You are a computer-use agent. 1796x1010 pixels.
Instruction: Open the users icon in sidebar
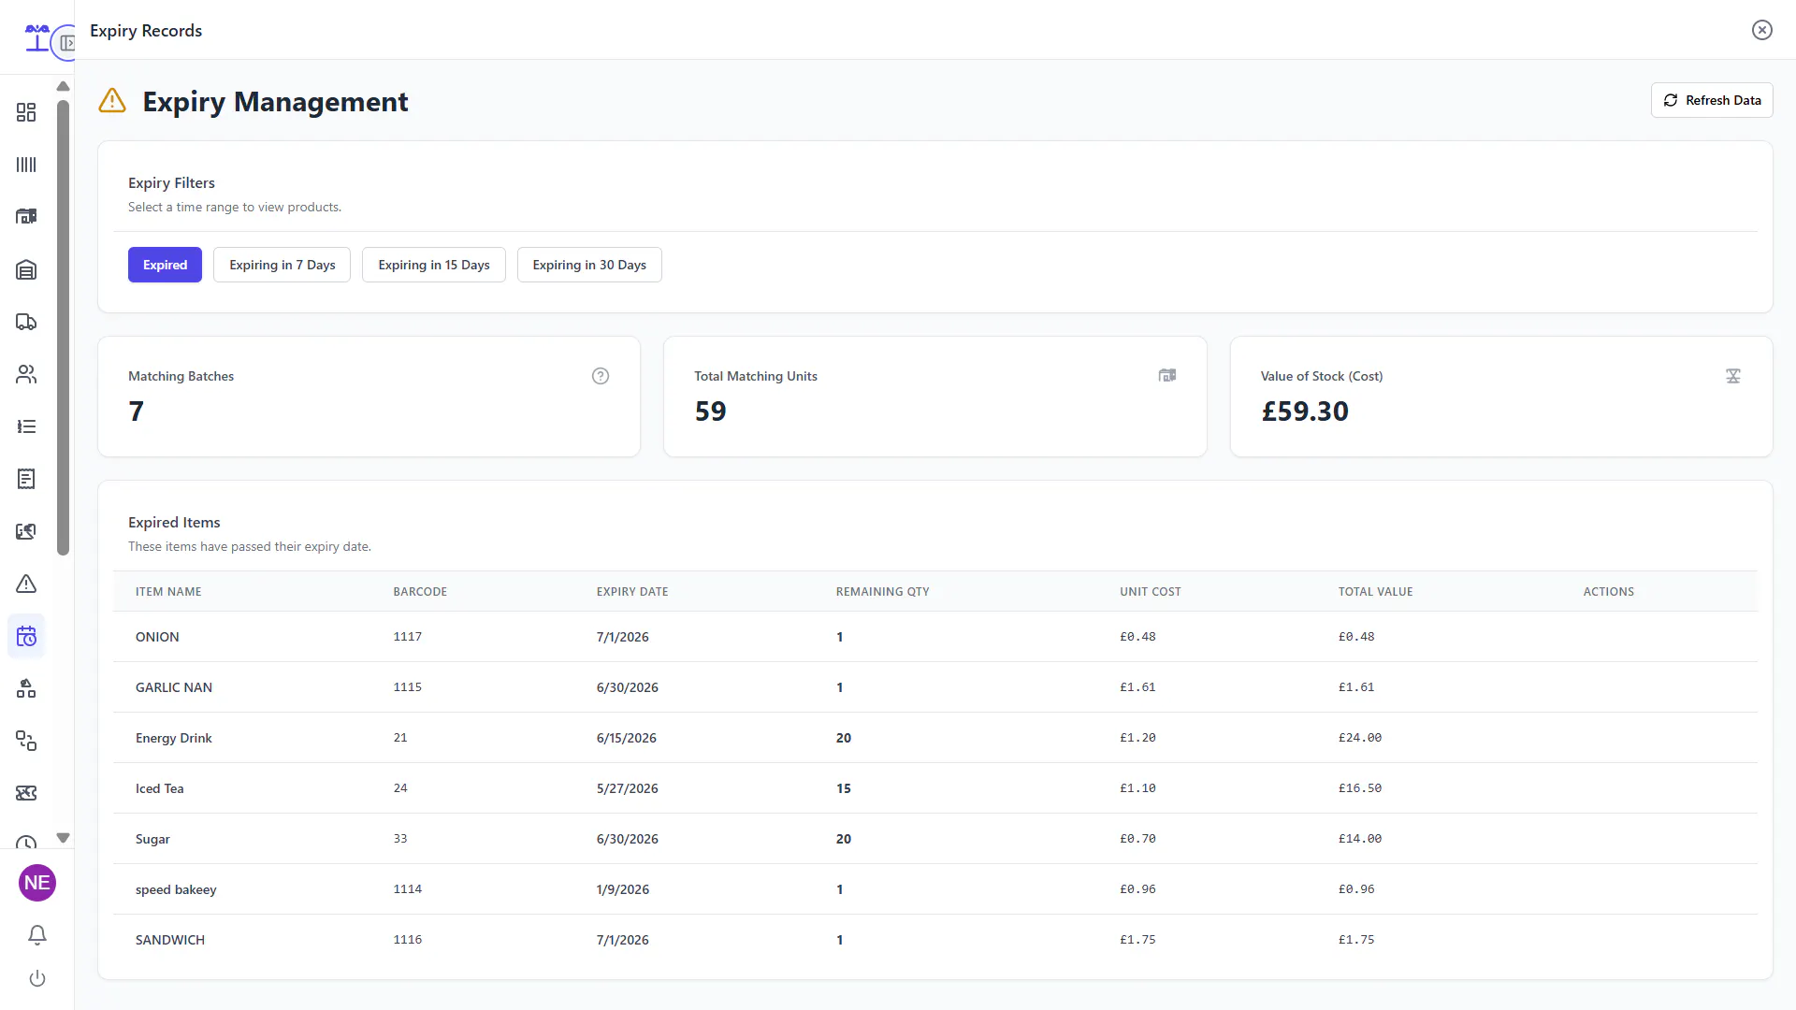tap(26, 374)
